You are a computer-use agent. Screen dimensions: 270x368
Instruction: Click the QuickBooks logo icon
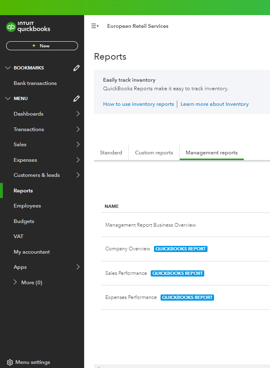11,27
